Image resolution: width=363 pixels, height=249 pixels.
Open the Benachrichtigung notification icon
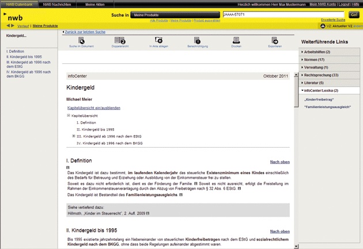click(197, 40)
